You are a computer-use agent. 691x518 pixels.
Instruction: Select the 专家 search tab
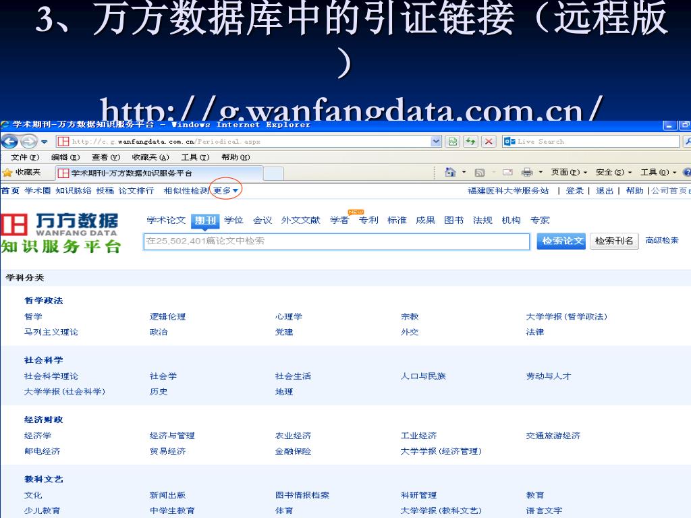click(540, 220)
